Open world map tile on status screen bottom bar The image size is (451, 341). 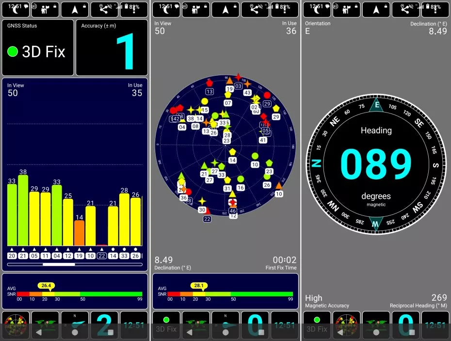click(45, 325)
